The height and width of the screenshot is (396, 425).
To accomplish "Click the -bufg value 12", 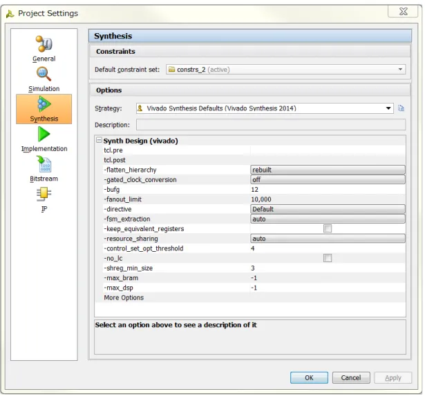I will coord(328,190).
